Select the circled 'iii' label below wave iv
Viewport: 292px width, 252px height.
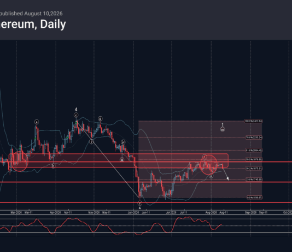pos(122,160)
